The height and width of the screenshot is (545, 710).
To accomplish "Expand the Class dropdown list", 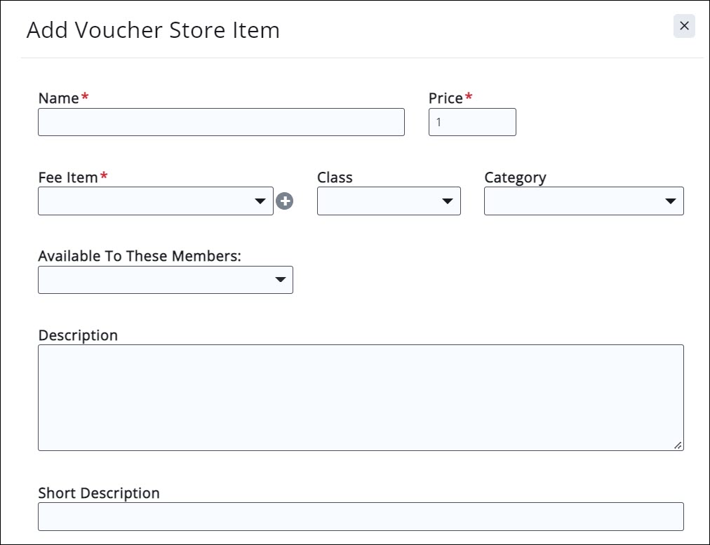I will pos(389,201).
